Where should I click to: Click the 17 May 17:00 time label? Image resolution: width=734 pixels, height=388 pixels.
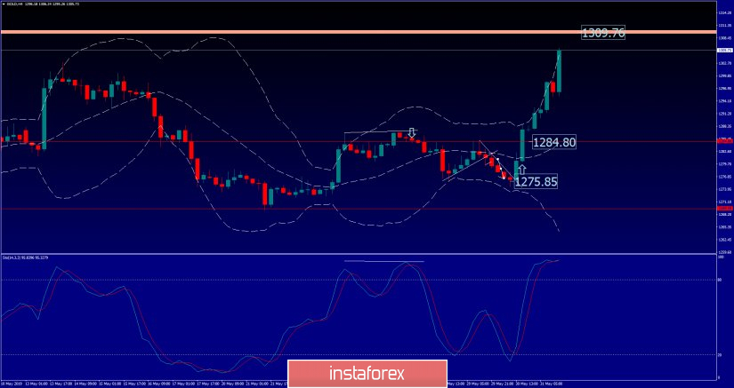pyautogui.click(x=208, y=384)
